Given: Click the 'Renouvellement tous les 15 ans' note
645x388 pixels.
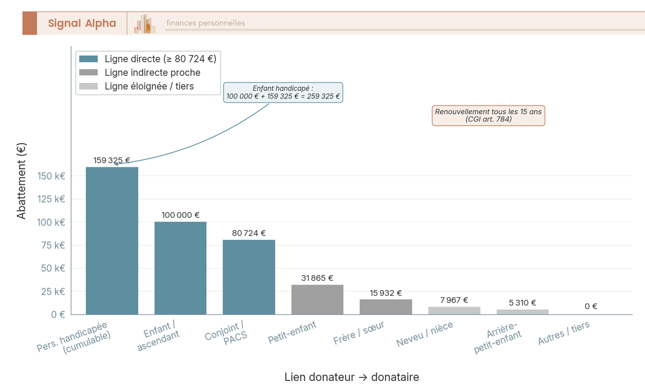Looking at the screenshot, I should 489,116.
